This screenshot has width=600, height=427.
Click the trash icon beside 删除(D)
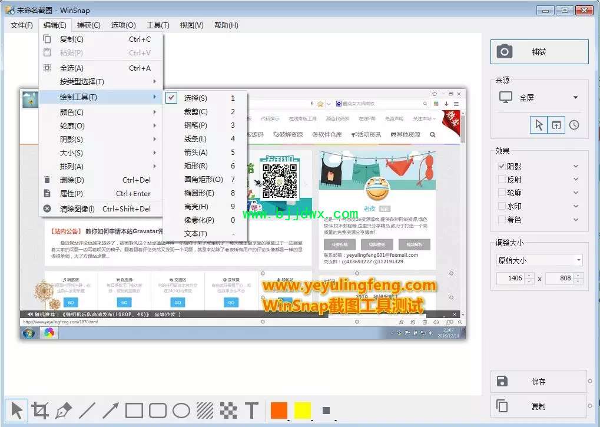[x=47, y=180]
